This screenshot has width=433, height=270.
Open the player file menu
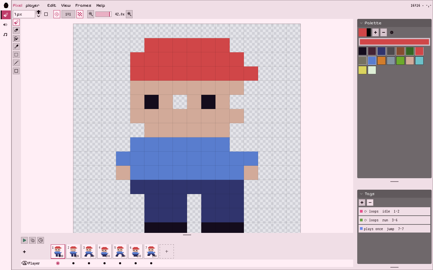point(32,5)
